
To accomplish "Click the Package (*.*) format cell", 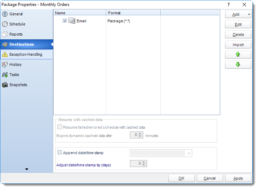I will (119, 21).
